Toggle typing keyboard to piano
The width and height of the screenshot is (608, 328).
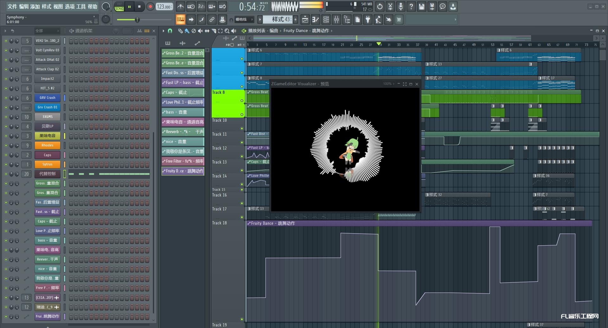[180, 20]
